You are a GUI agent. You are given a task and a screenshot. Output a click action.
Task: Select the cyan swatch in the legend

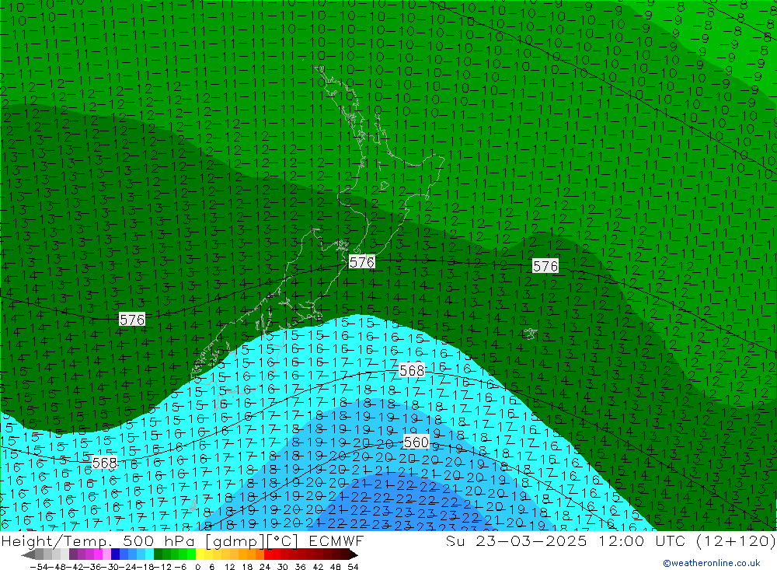coord(149,554)
